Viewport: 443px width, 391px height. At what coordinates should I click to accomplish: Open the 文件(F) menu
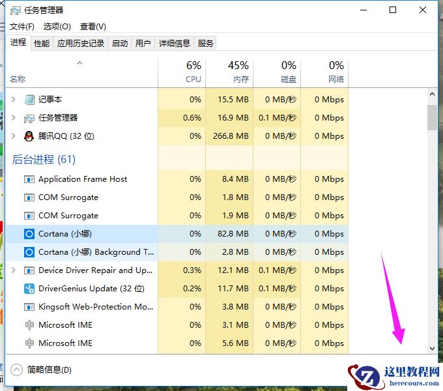point(22,27)
